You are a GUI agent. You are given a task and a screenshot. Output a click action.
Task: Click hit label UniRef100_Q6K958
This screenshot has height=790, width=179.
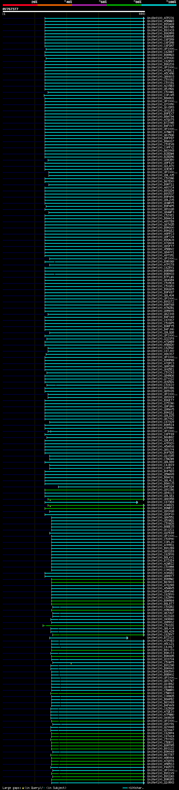click(160, 499)
